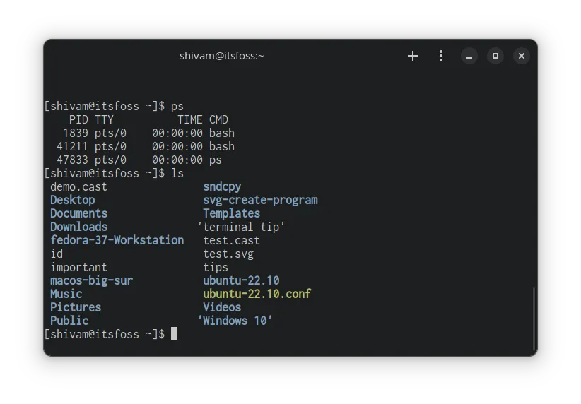
Task: Maximize the terminal window
Action: tap(495, 56)
